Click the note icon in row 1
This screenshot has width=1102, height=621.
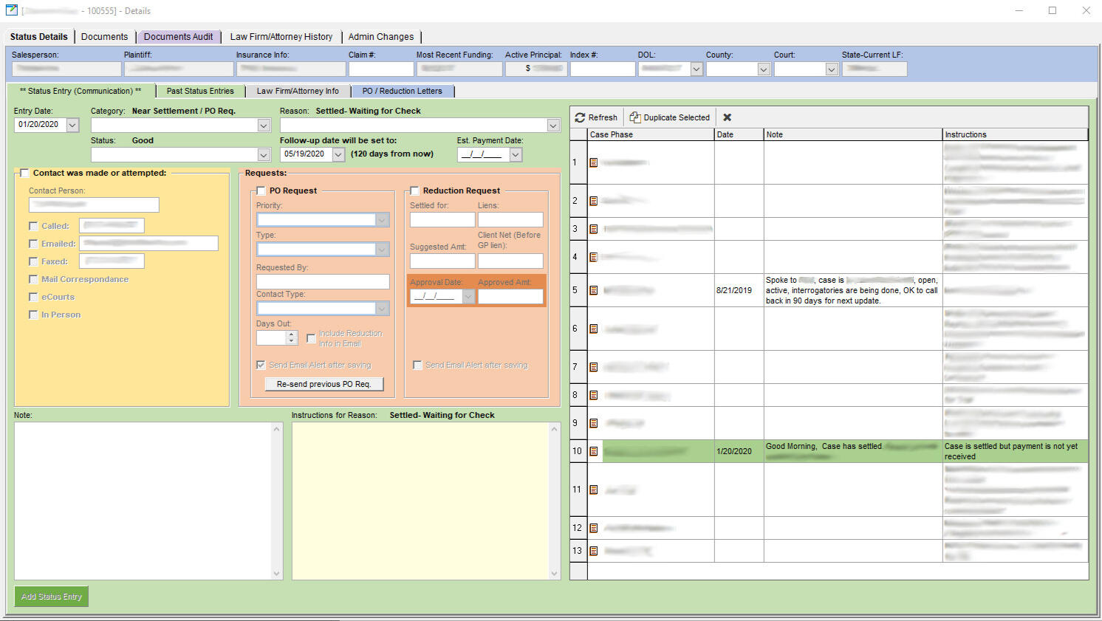click(593, 162)
